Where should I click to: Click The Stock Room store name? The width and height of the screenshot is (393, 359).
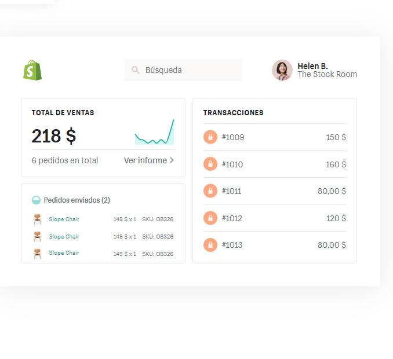[x=327, y=74]
